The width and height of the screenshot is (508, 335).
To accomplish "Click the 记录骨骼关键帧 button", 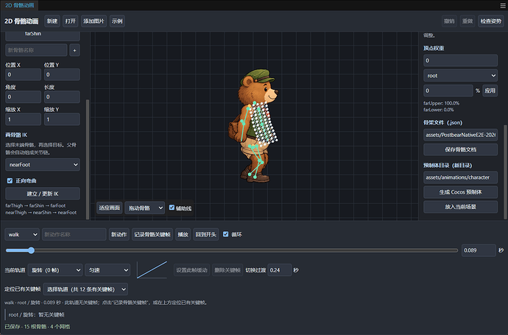I will [x=152, y=235].
